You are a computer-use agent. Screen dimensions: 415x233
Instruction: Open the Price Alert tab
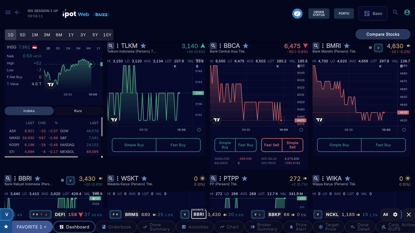click(x=298, y=227)
